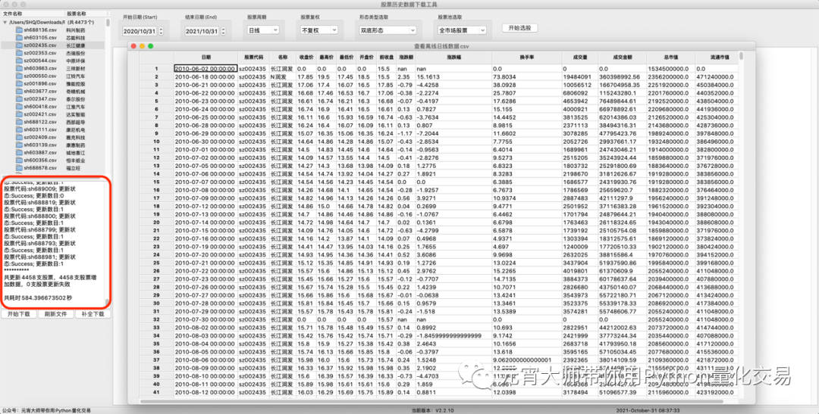Click the 流通市值 column header
The width and height of the screenshot is (819, 414).
point(719,57)
